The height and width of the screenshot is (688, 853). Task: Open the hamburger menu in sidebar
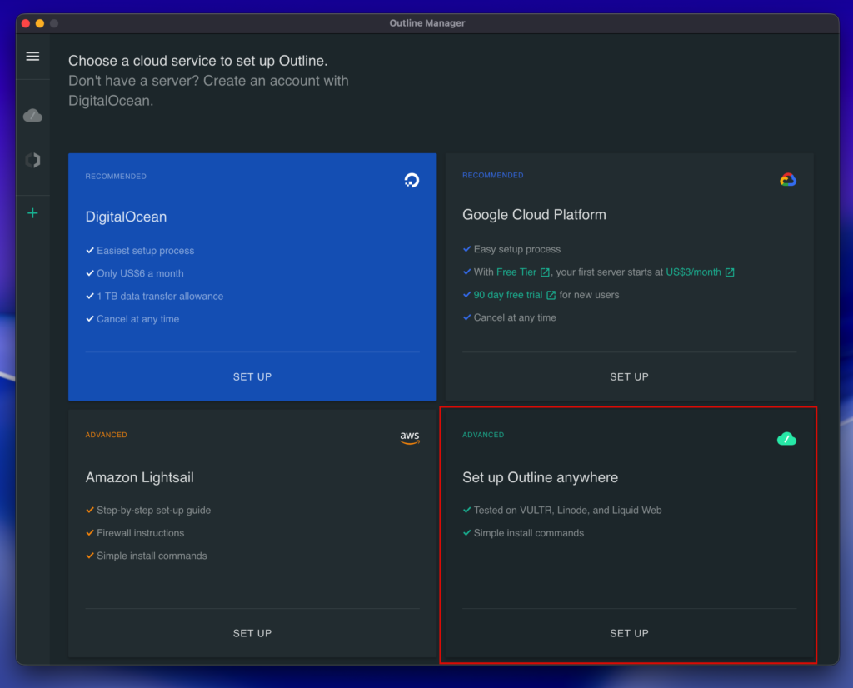click(32, 57)
